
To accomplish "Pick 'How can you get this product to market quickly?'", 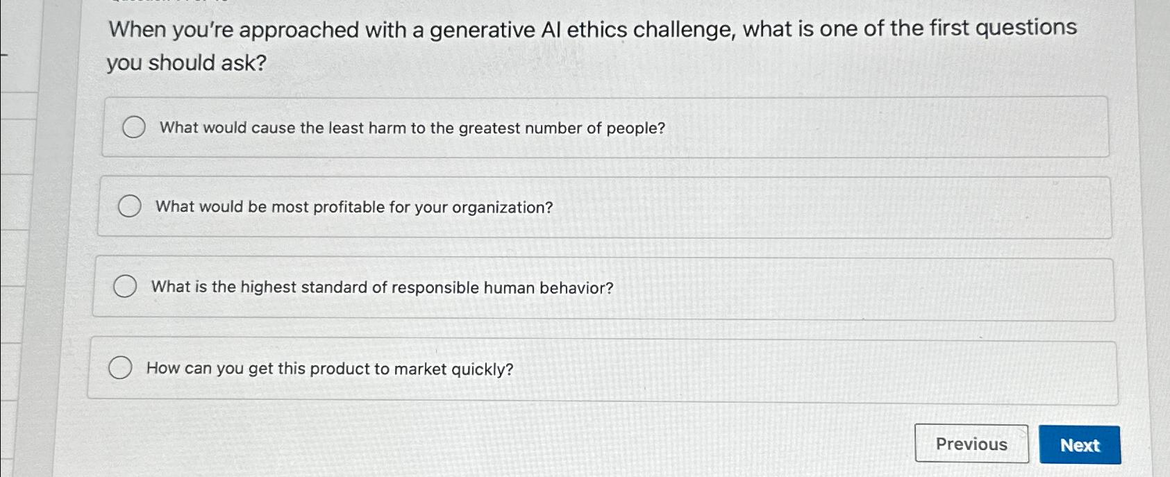I will 122,367.
